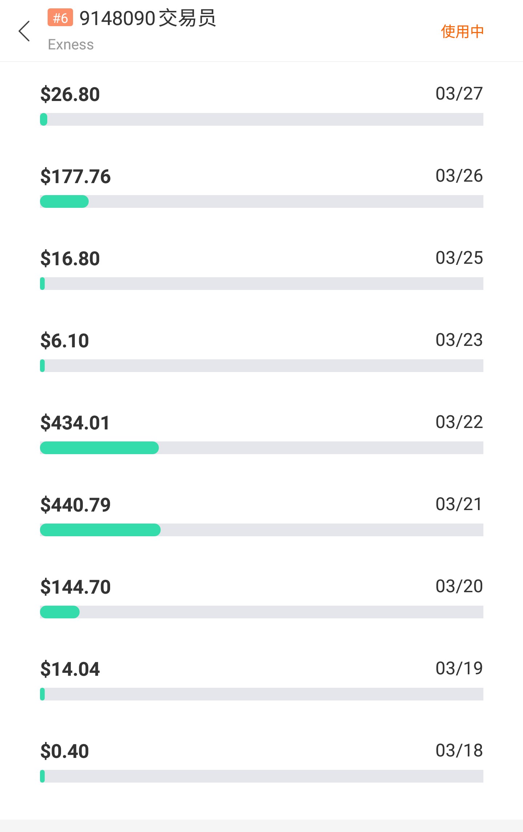Screen dimensions: 523x832
Task: Tap the back arrow icon
Action: pyautogui.click(x=24, y=31)
